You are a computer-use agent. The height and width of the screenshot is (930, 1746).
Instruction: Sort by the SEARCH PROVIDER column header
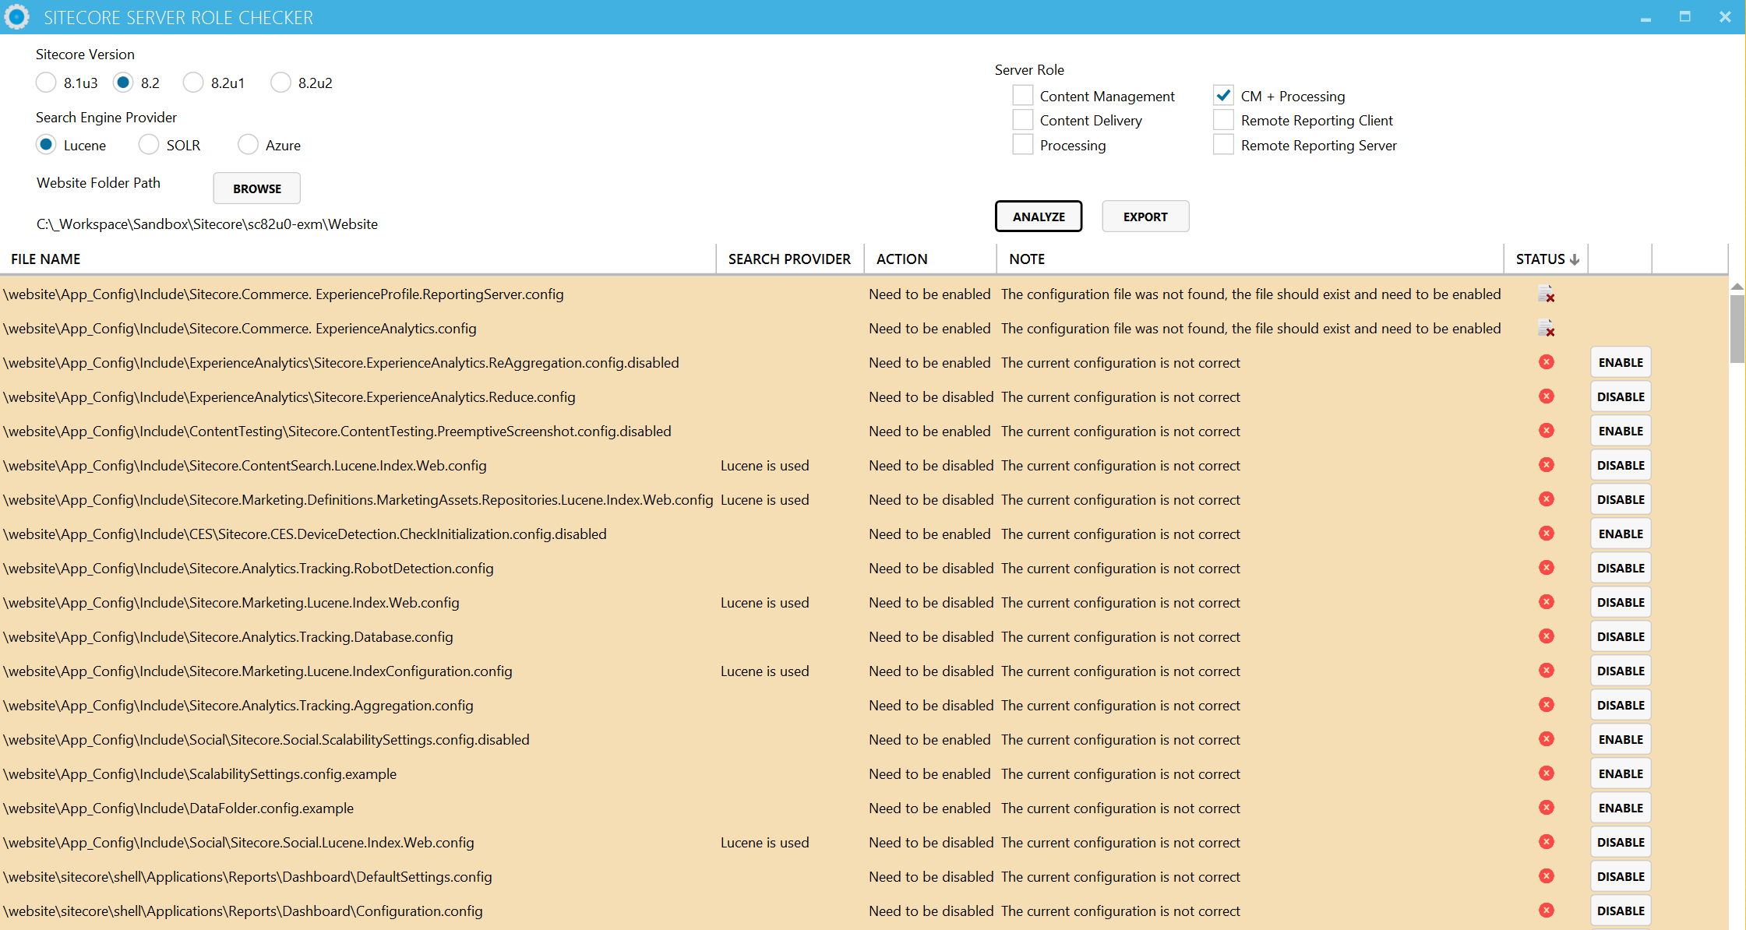[790, 259]
